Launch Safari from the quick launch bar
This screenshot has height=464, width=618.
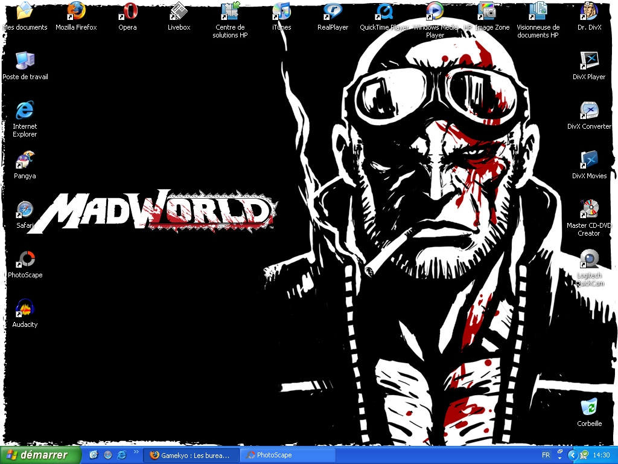point(108,455)
